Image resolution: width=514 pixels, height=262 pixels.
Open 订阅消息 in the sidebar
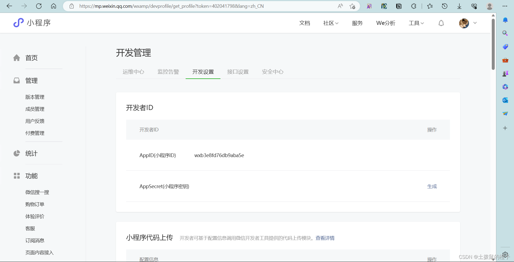click(x=35, y=240)
